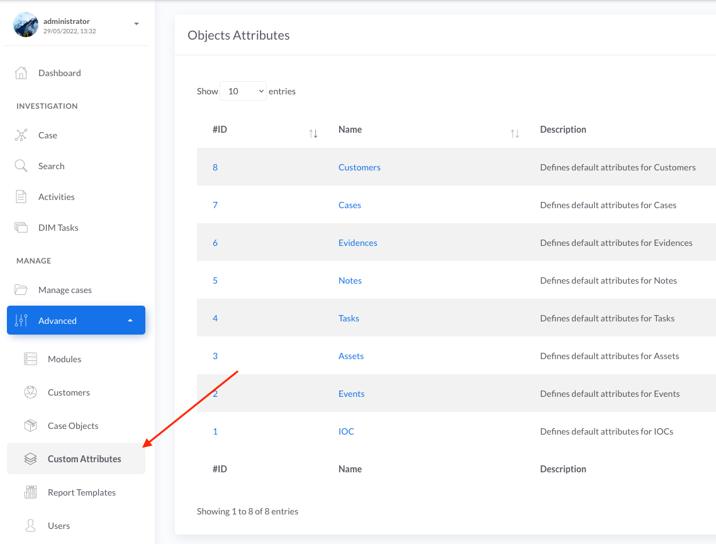The width and height of the screenshot is (716, 544).
Task: Click the Activities checklist icon
Action: [21, 197]
